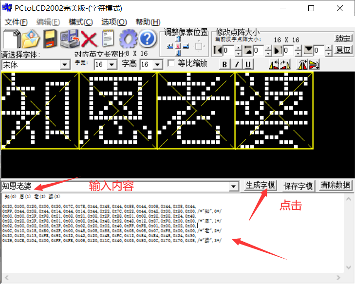
Task: Toggle Bold with the B button
Action: [x=224, y=64]
